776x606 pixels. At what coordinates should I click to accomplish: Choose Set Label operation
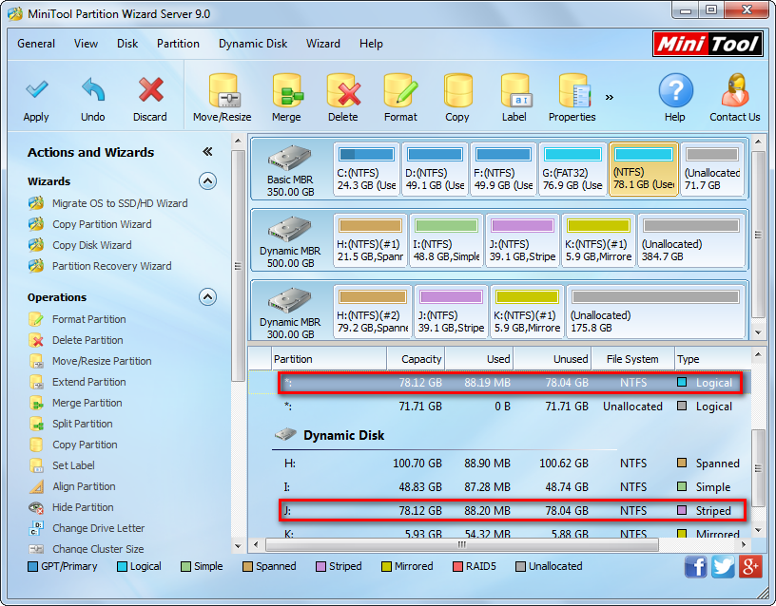click(x=73, y=465)
